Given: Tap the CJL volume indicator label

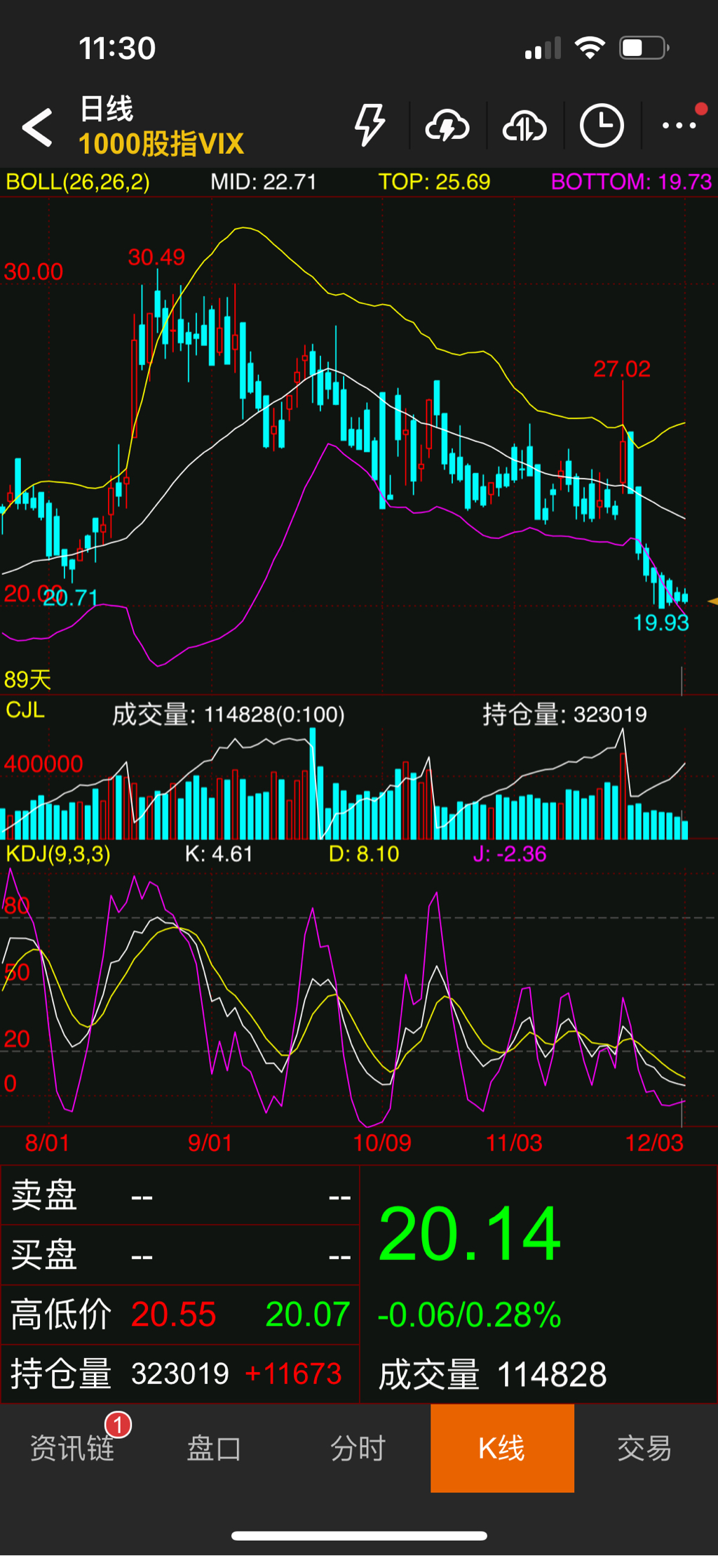Looking at the screenshot, I should coord(25,710).
